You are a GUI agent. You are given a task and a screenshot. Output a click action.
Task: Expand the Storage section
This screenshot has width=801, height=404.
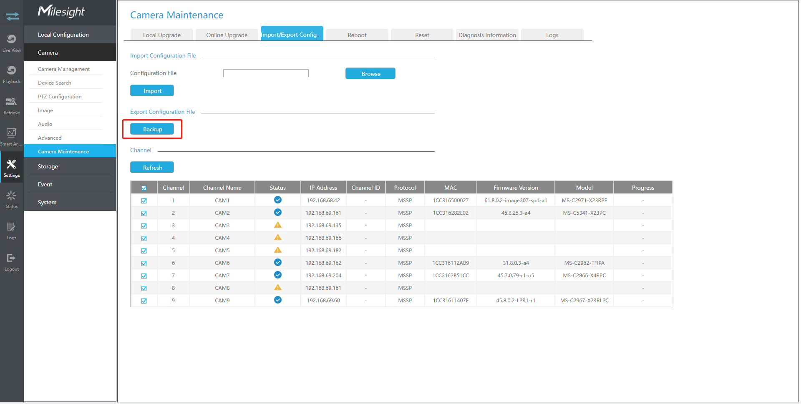pos(70,166)
